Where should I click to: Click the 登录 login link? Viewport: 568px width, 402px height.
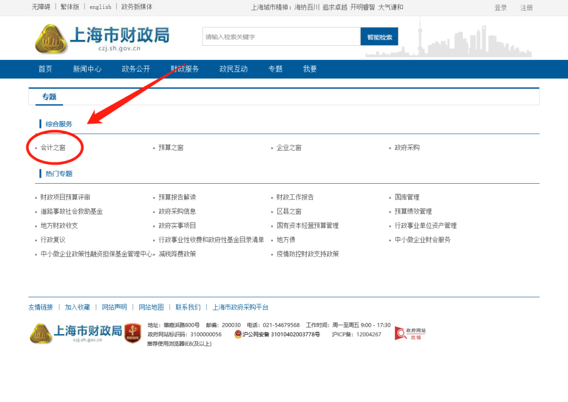tap(501, 7)
